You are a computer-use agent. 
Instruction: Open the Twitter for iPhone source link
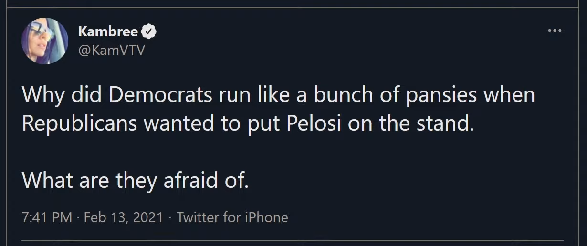point(232,217)
